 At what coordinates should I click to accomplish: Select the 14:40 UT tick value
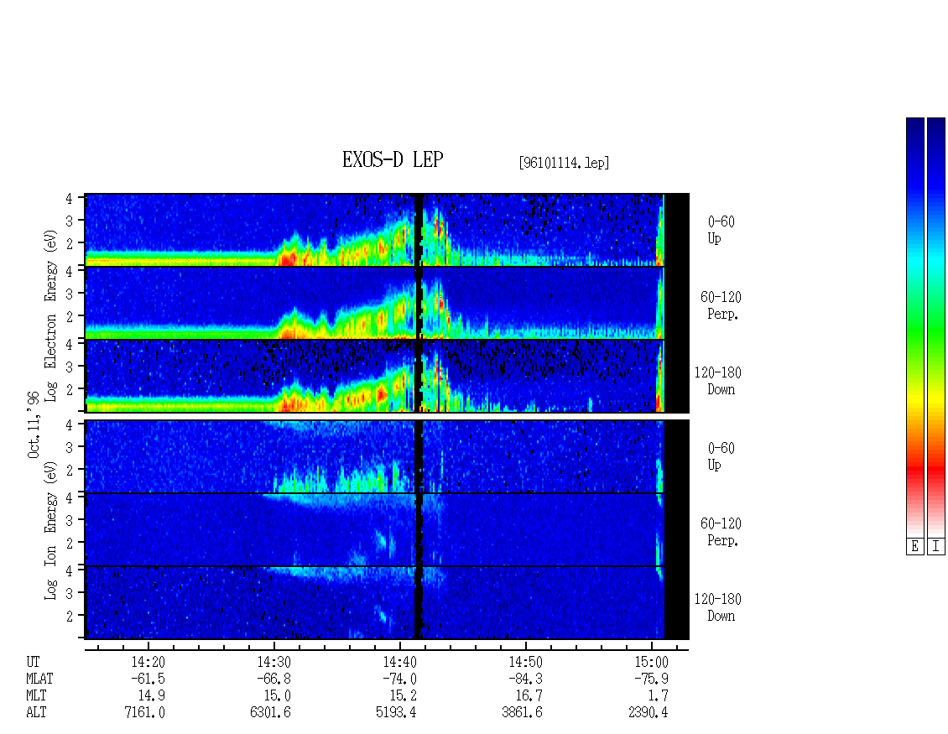pyautogui.click(x=399, y=662)
